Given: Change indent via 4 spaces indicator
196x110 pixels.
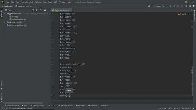Looking at the screenshot, I should (177, 108).
